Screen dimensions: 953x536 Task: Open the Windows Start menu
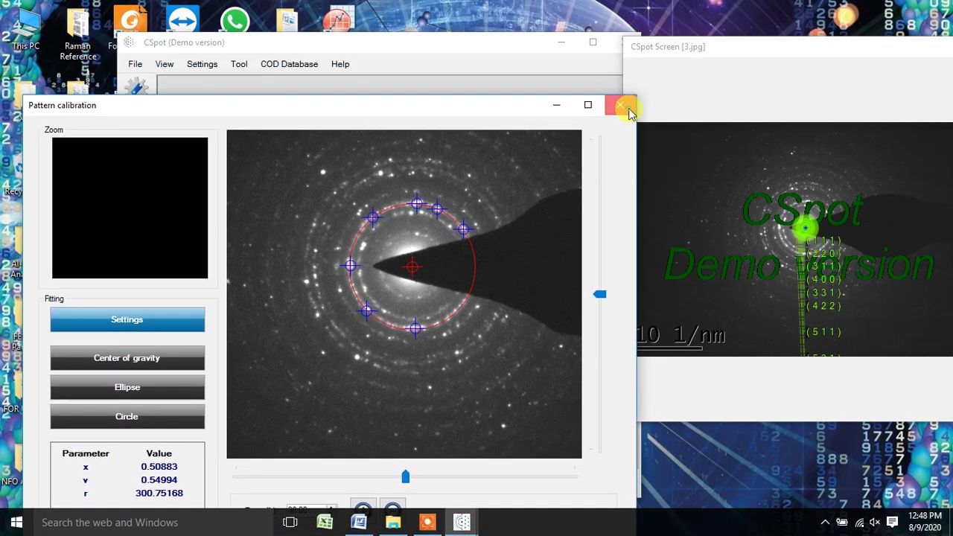pos(16,523)
